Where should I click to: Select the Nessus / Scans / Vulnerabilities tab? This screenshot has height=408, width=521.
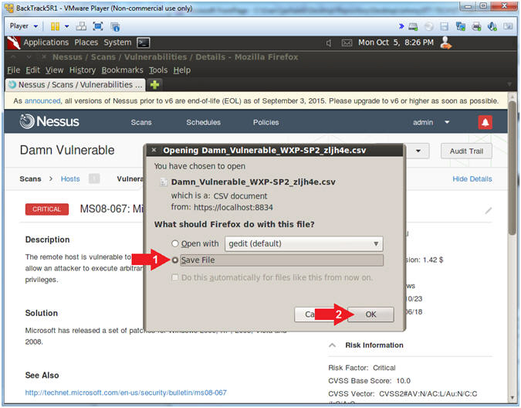76,85
